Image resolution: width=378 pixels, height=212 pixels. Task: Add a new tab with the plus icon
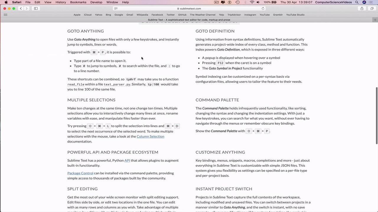pyautogui.click(x=375, y=20)
